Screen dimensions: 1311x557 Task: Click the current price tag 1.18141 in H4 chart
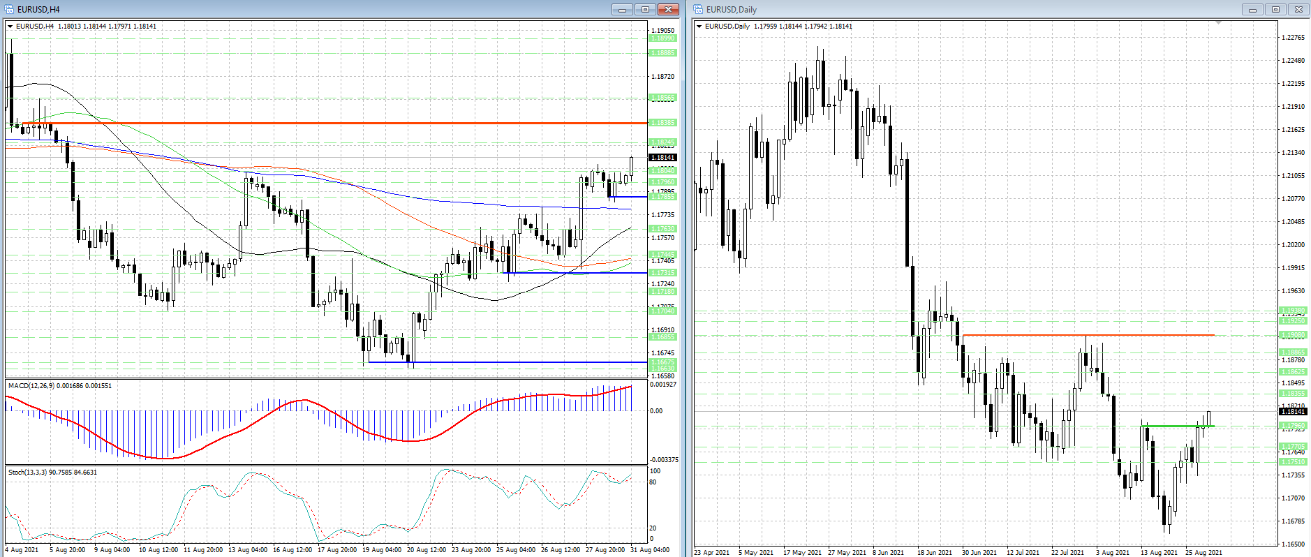pyautogui.click(x=663, y=158)
